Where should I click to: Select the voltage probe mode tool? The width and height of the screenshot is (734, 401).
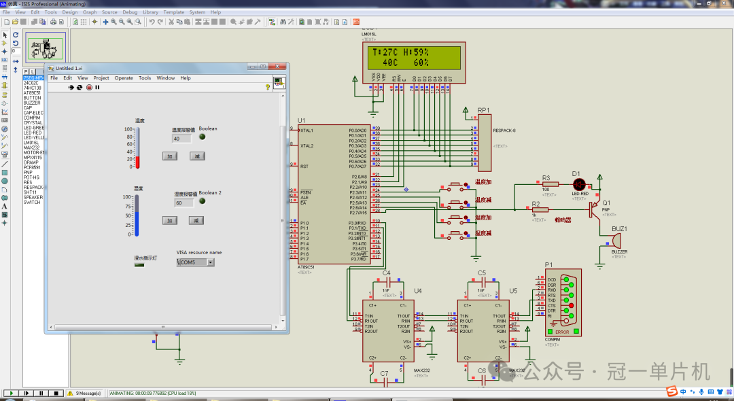[x=5, y=138]
